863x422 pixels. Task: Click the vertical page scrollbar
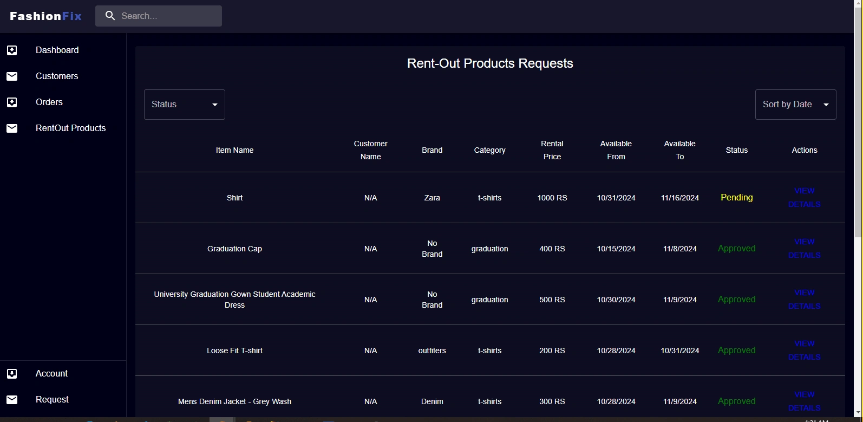coord(858,119)
